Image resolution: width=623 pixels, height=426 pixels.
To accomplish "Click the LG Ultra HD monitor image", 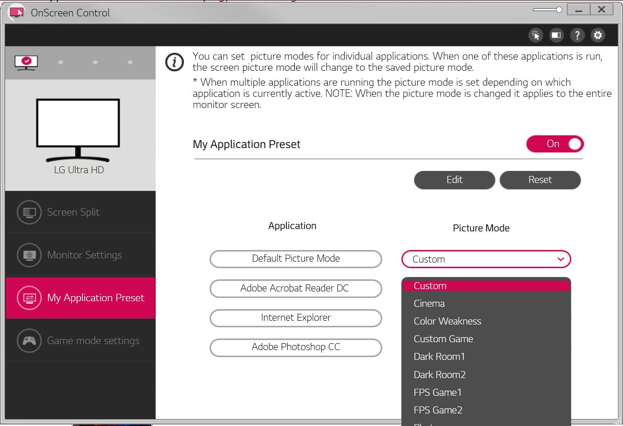I will coord(78,130).
